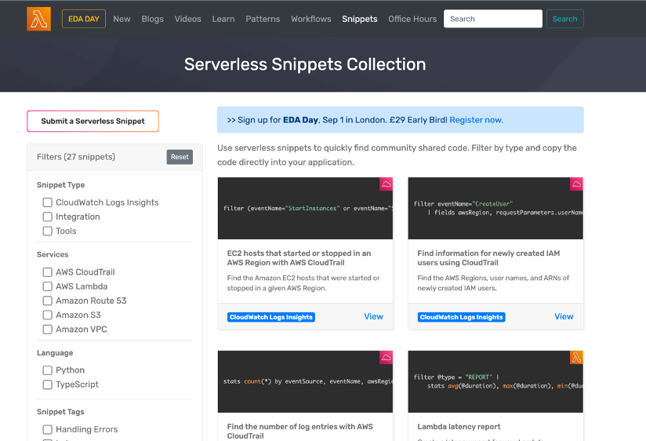Filter snippets by Python language

(x=47, y=370)
